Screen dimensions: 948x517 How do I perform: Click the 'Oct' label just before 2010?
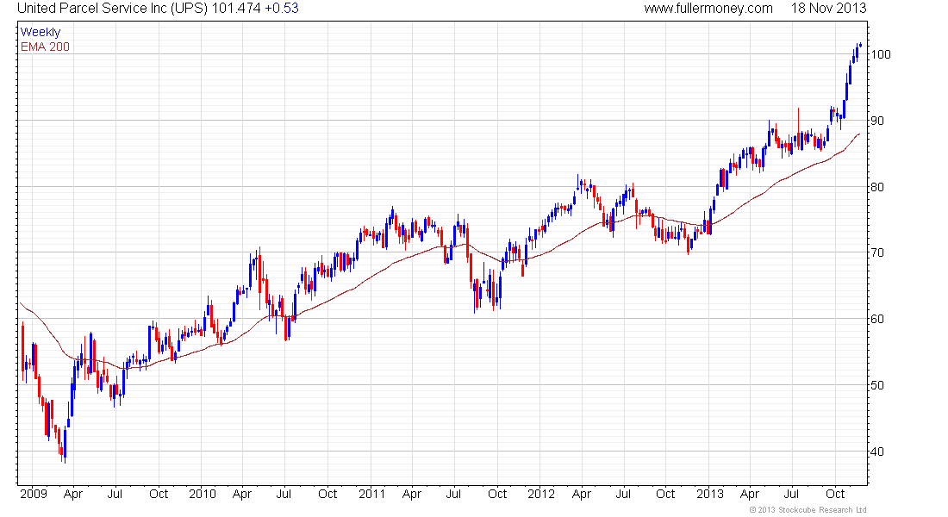[x=159, y=494]
